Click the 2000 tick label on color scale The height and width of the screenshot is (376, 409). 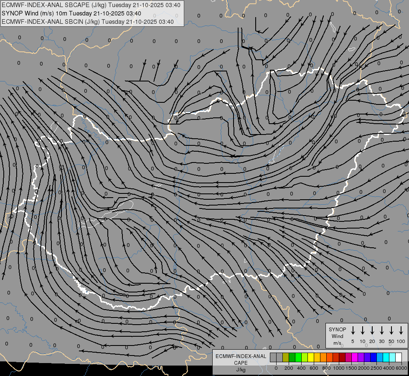tap(363, 368)
